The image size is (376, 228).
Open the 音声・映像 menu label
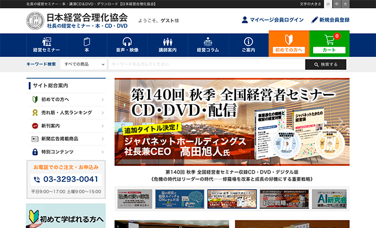[x=127, y=50]
